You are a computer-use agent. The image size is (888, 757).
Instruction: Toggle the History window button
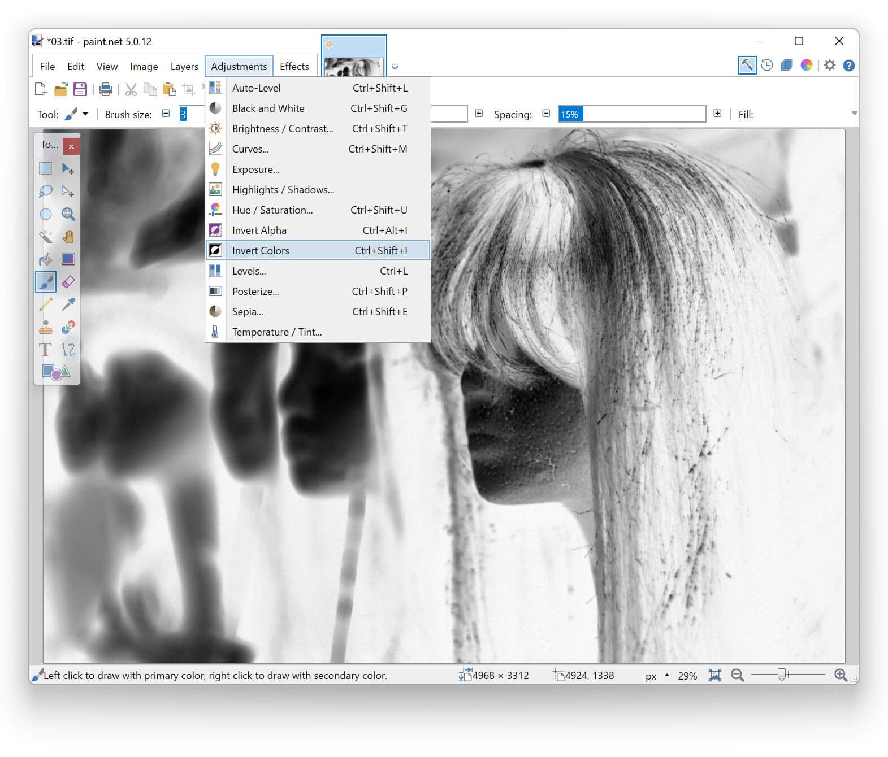click(x=767, y=66)
